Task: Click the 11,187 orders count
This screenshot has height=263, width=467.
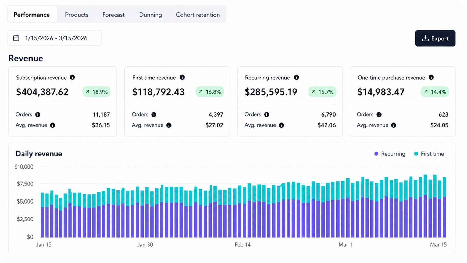Action: [101, 114]
